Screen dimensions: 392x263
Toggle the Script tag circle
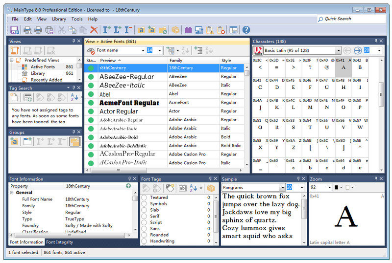pyautogui.click(x=144, y=222)
